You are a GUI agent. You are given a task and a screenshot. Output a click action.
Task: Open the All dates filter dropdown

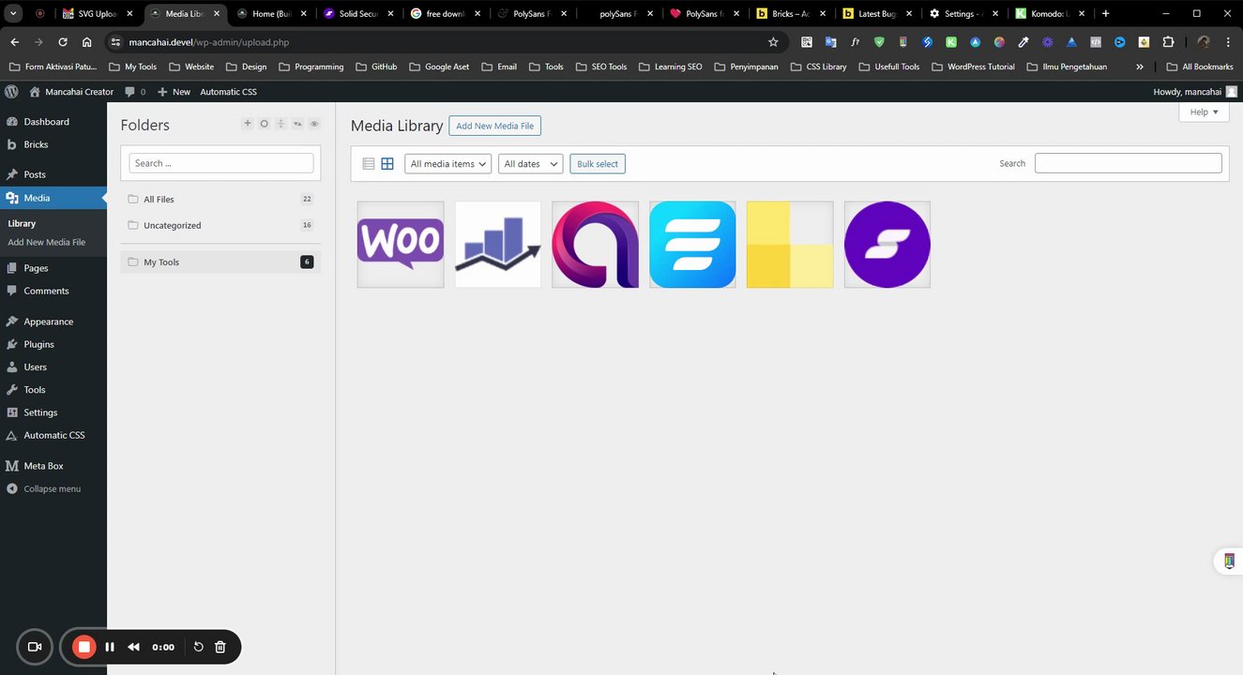pyautogui.click(x=530, y=164)
